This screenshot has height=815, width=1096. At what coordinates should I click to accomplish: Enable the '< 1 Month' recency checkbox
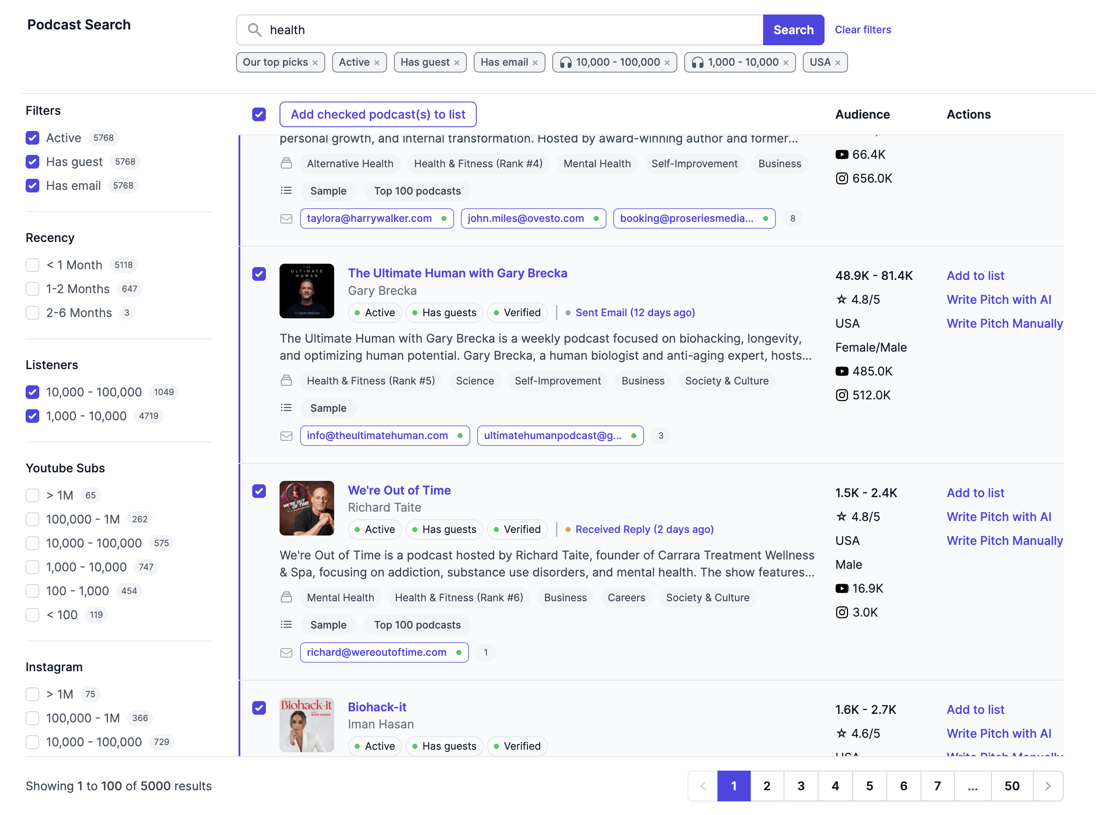32,265
